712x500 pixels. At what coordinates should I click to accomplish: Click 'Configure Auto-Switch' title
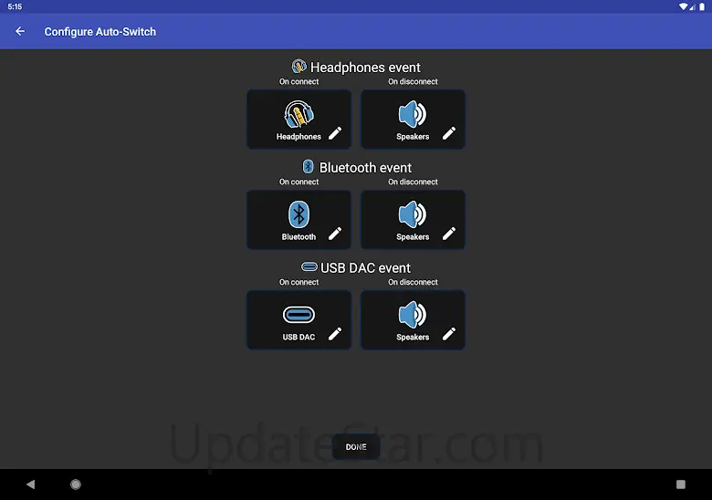(x=99, y=32)
